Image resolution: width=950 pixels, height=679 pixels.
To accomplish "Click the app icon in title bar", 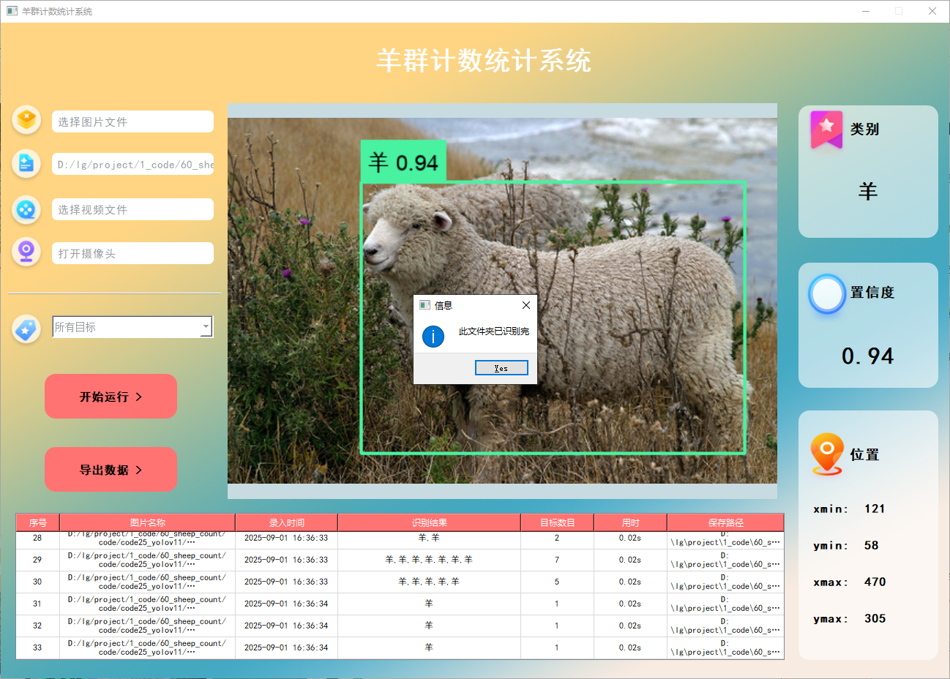I will coord(12,11).
